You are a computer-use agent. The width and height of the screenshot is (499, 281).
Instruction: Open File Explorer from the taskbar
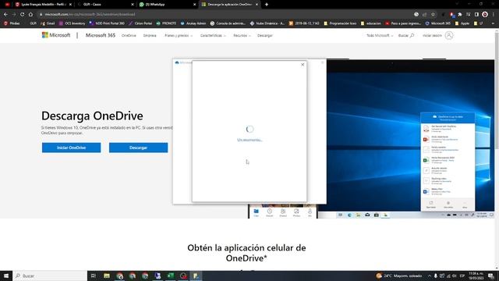pos(107,276)
